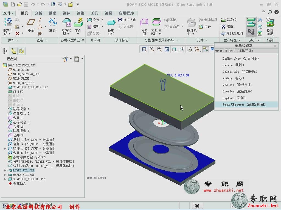Click Explode (分解) entry
This screenshot has height=210, width=281.
coord(234,98)
